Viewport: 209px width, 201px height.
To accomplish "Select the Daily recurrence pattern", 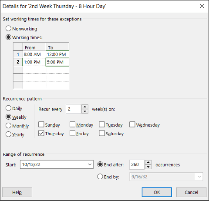I will 8,108.
